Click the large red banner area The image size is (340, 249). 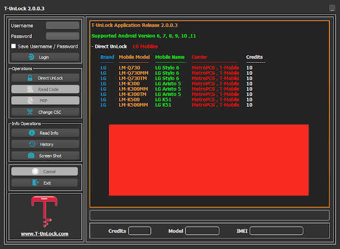(209, 160)
